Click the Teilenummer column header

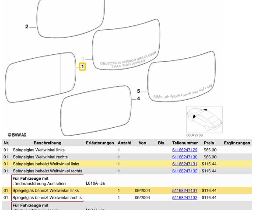(185, 143)
